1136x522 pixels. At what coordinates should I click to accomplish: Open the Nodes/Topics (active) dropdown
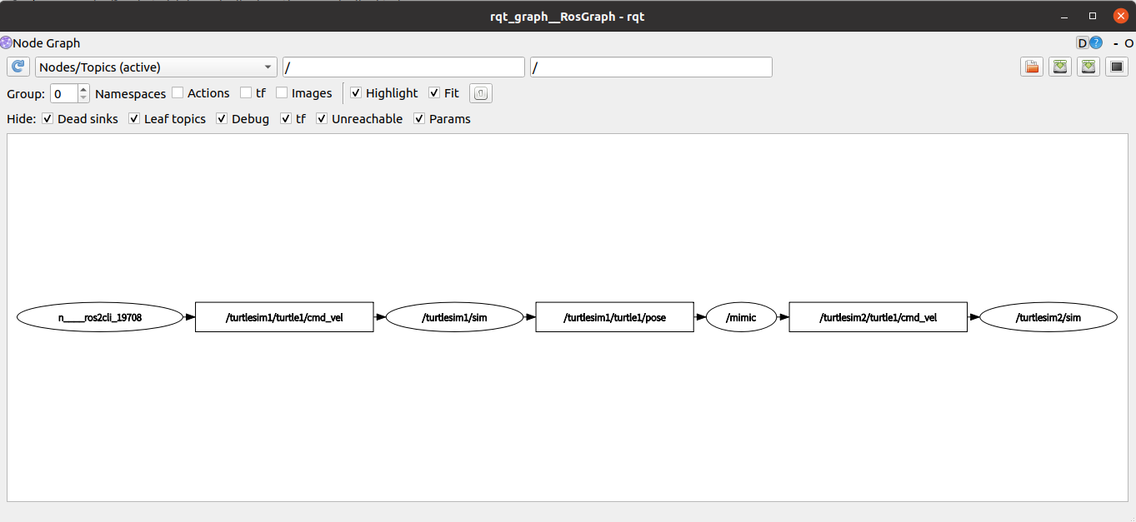pos(156,67)
